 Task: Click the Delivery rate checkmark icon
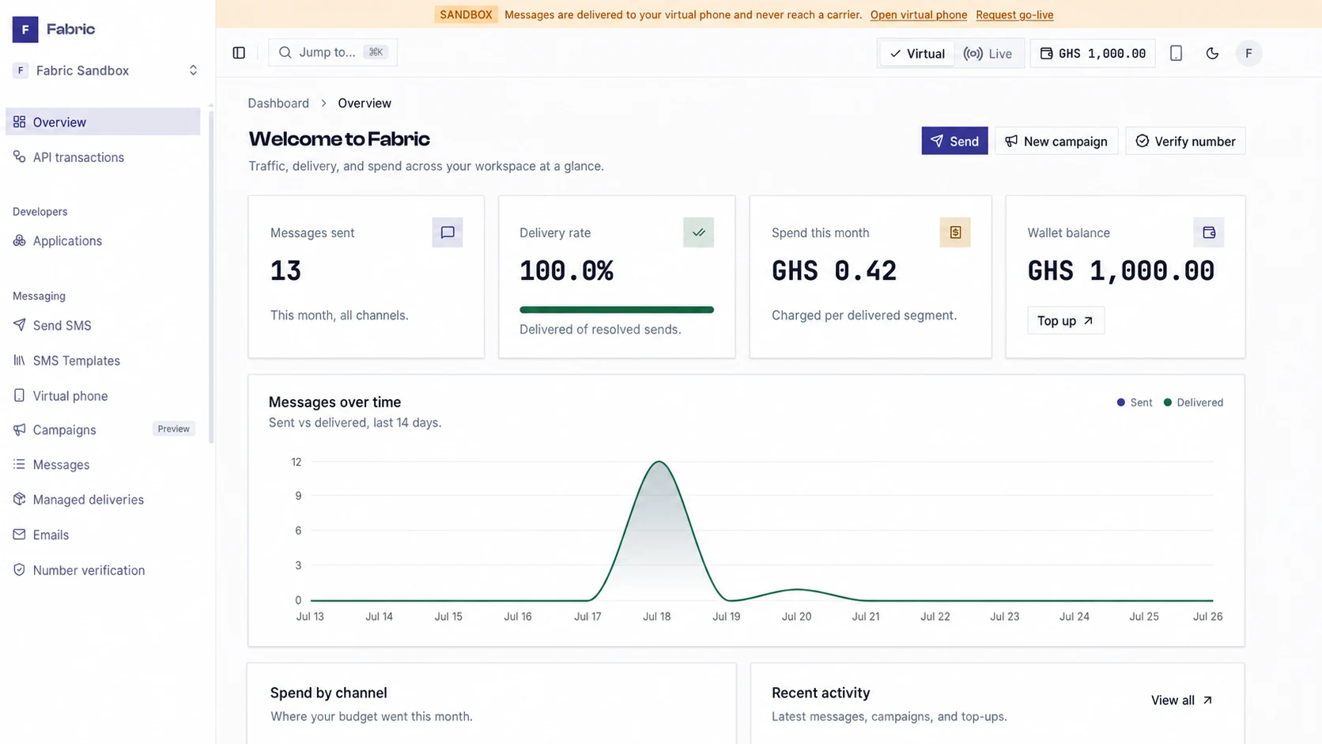pyautogui.click(x=698, y=232)
